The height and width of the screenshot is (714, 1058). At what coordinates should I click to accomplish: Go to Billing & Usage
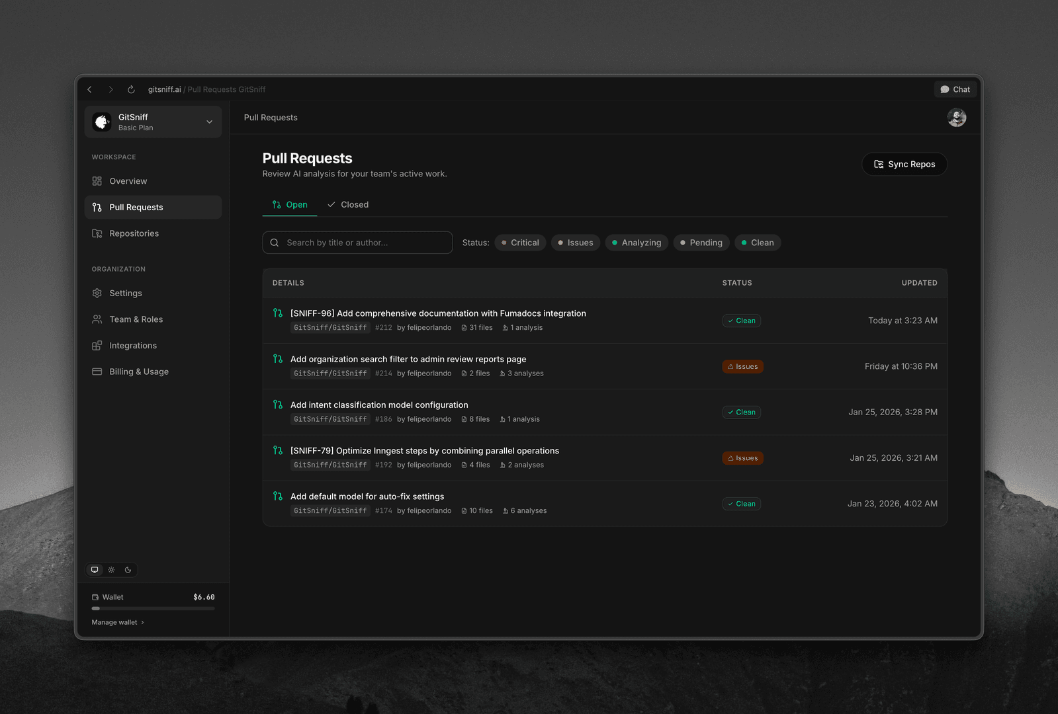pos(153,372)
